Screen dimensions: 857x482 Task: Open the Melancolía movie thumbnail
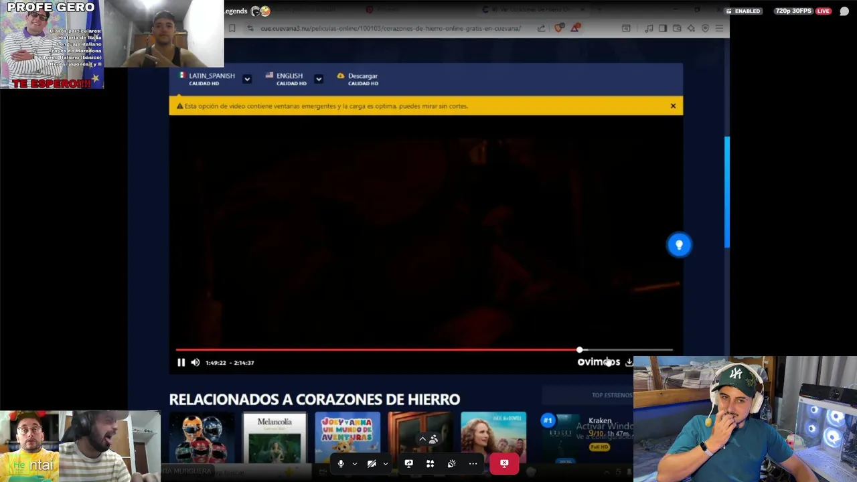[275, 438]
